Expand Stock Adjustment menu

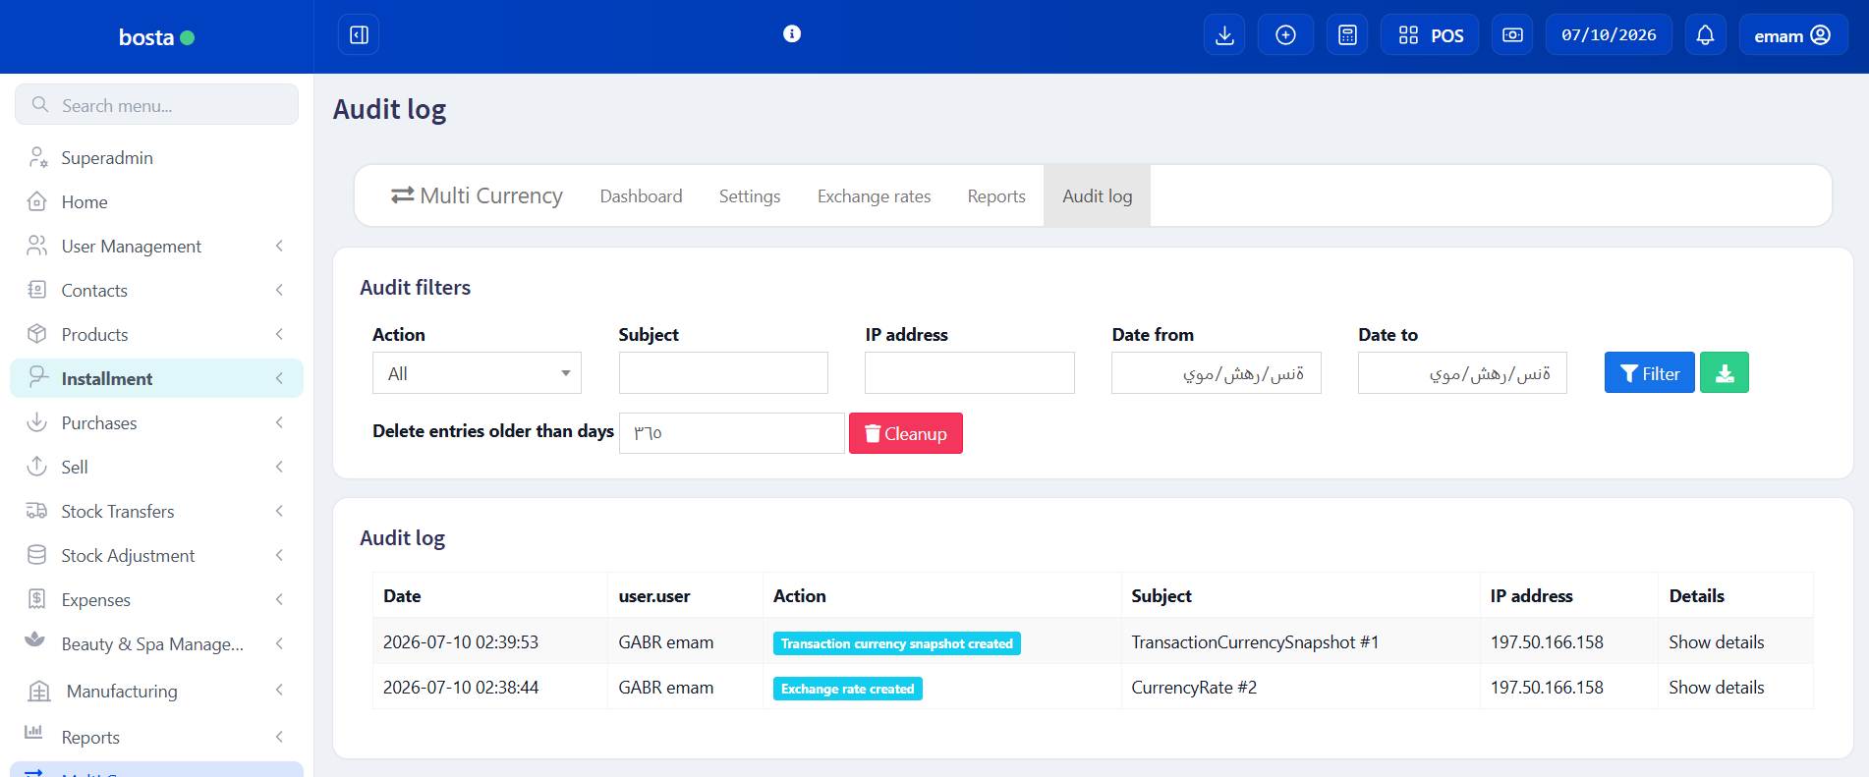156,555
